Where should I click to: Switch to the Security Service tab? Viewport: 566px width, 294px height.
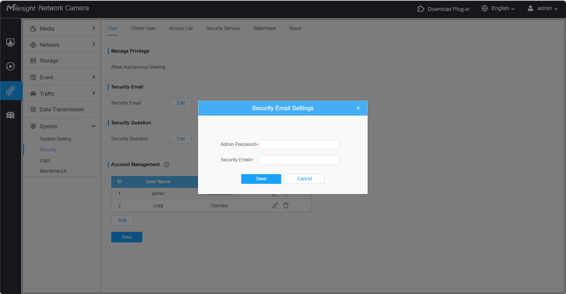[223, 28]
